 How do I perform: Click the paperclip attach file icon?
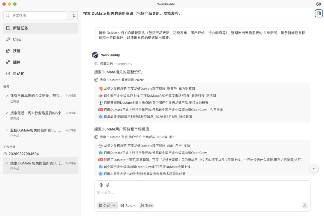[108, 185]
